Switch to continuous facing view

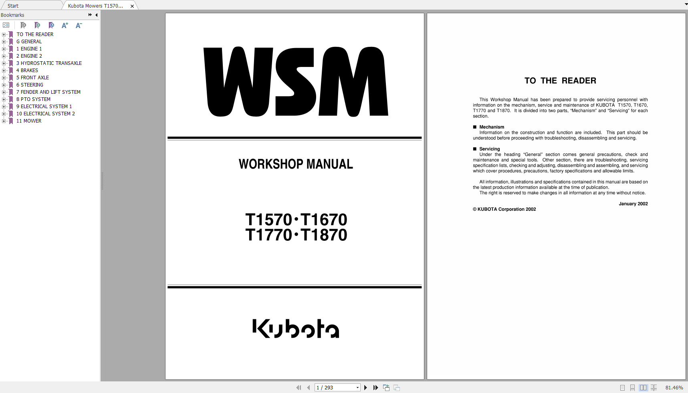click(654, 387)
